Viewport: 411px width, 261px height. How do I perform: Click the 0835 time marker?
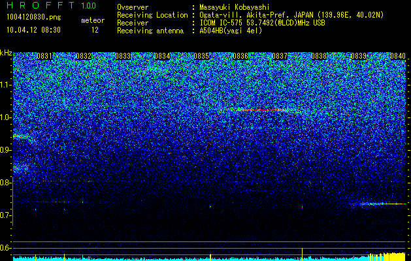click(201, 56)
